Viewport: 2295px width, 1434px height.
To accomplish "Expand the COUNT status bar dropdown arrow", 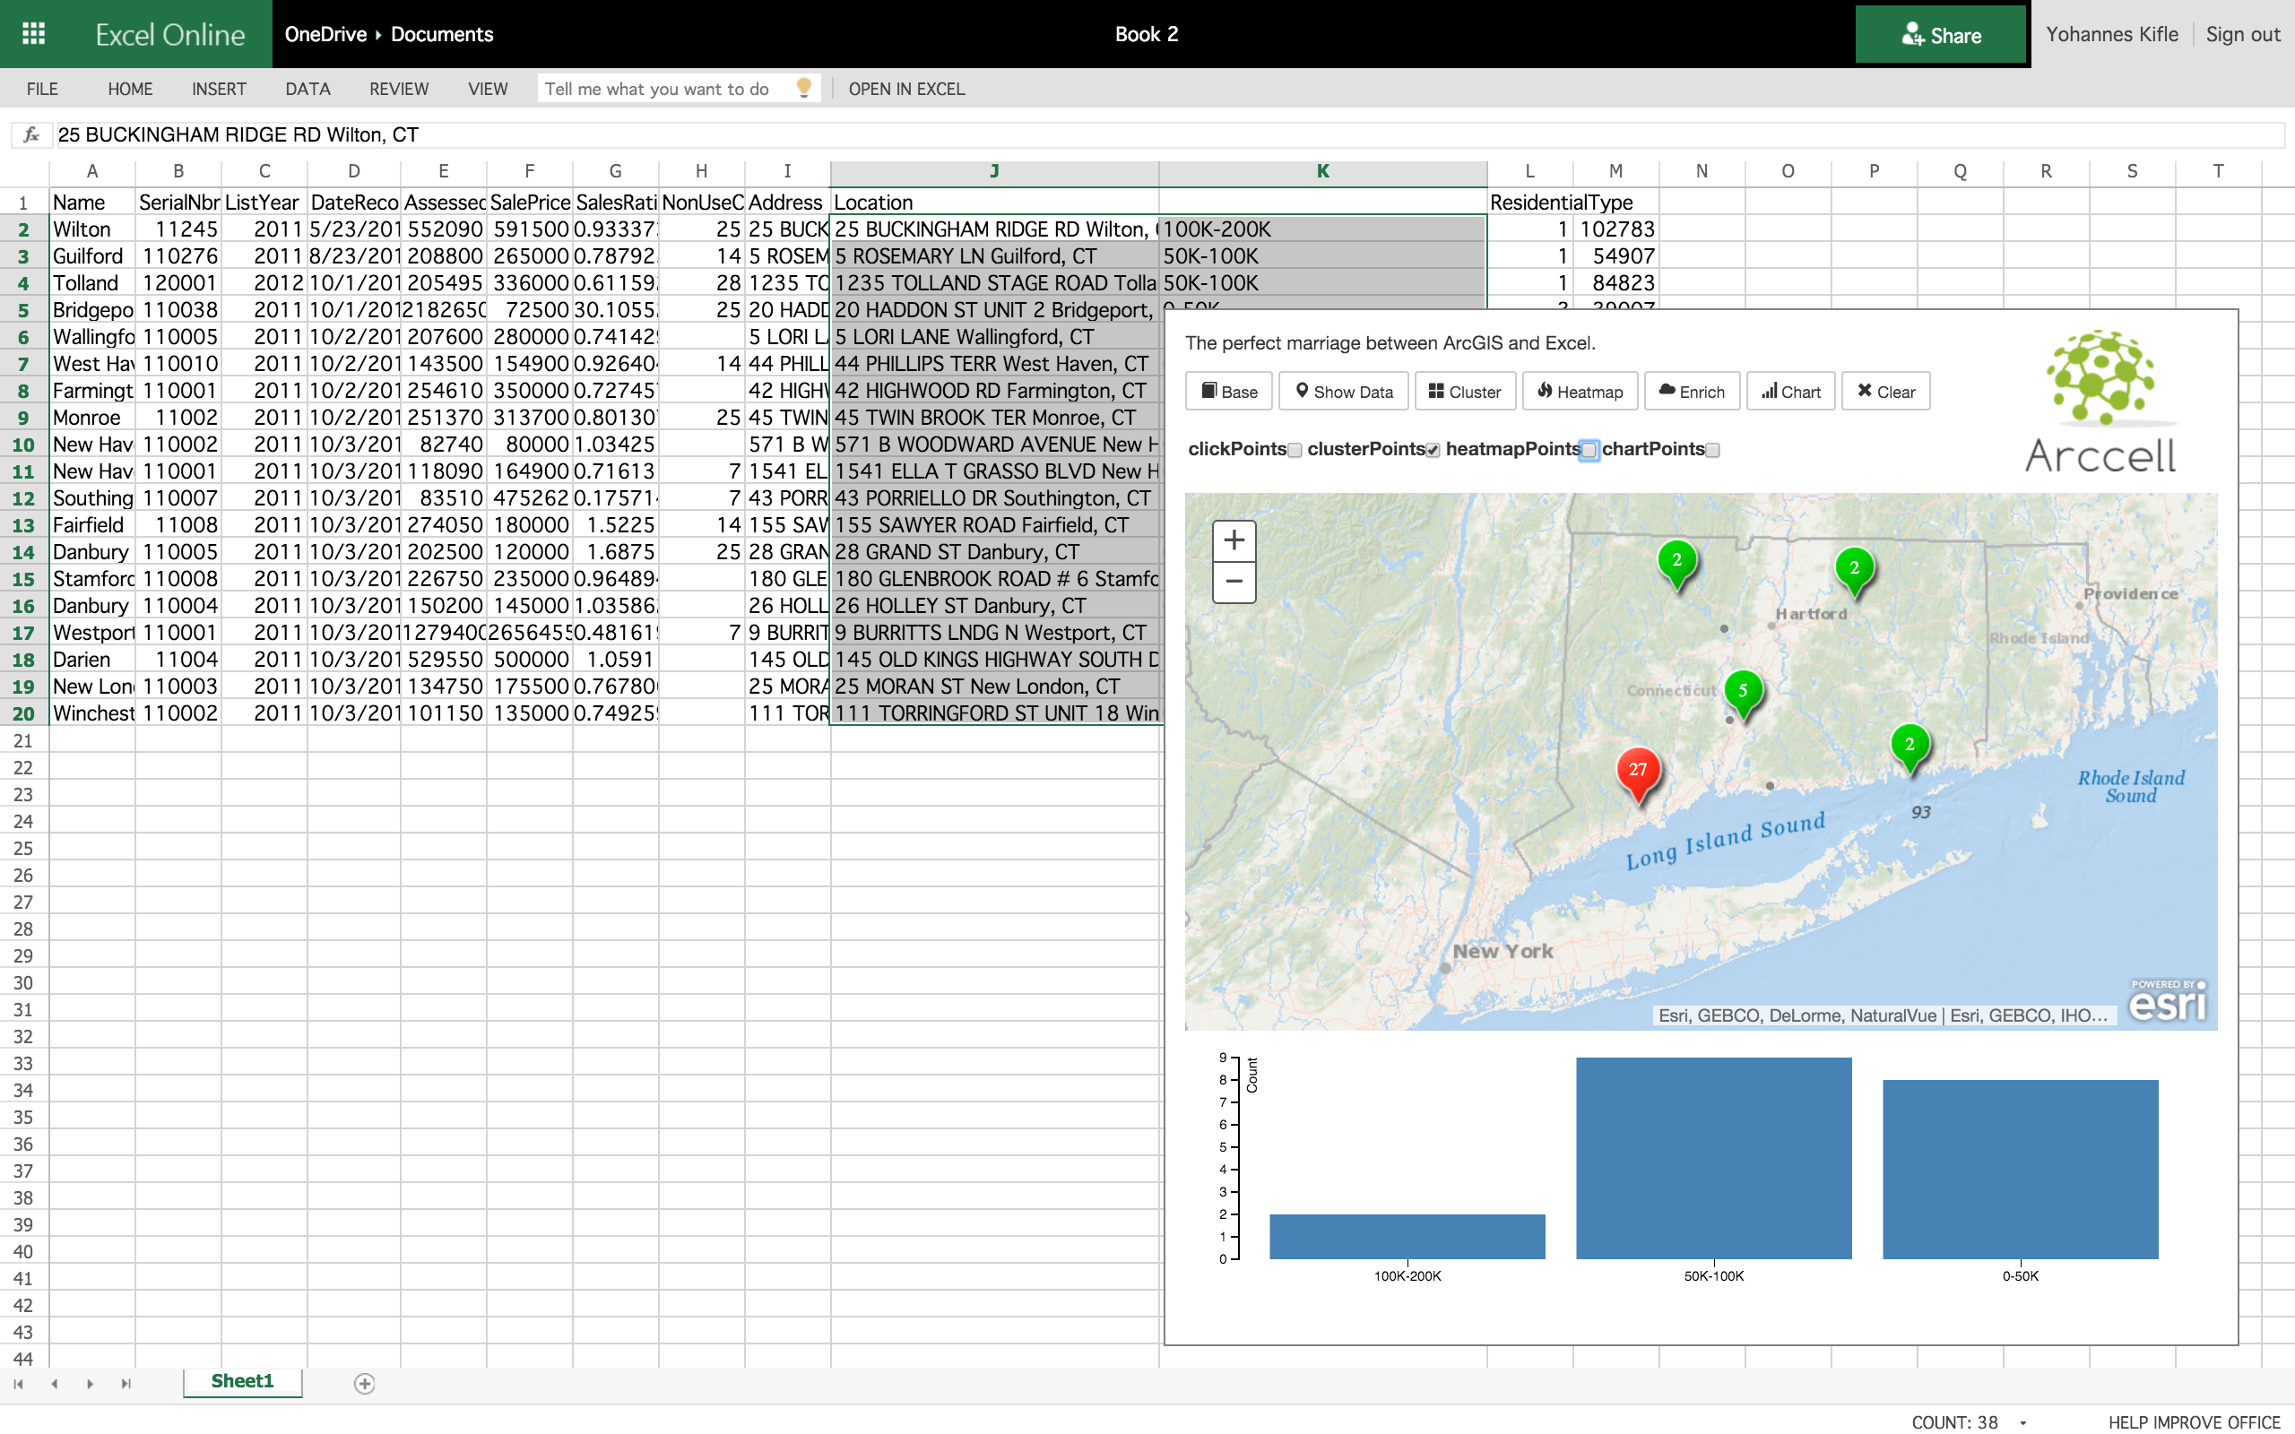I will (x=2022, y=1422).
